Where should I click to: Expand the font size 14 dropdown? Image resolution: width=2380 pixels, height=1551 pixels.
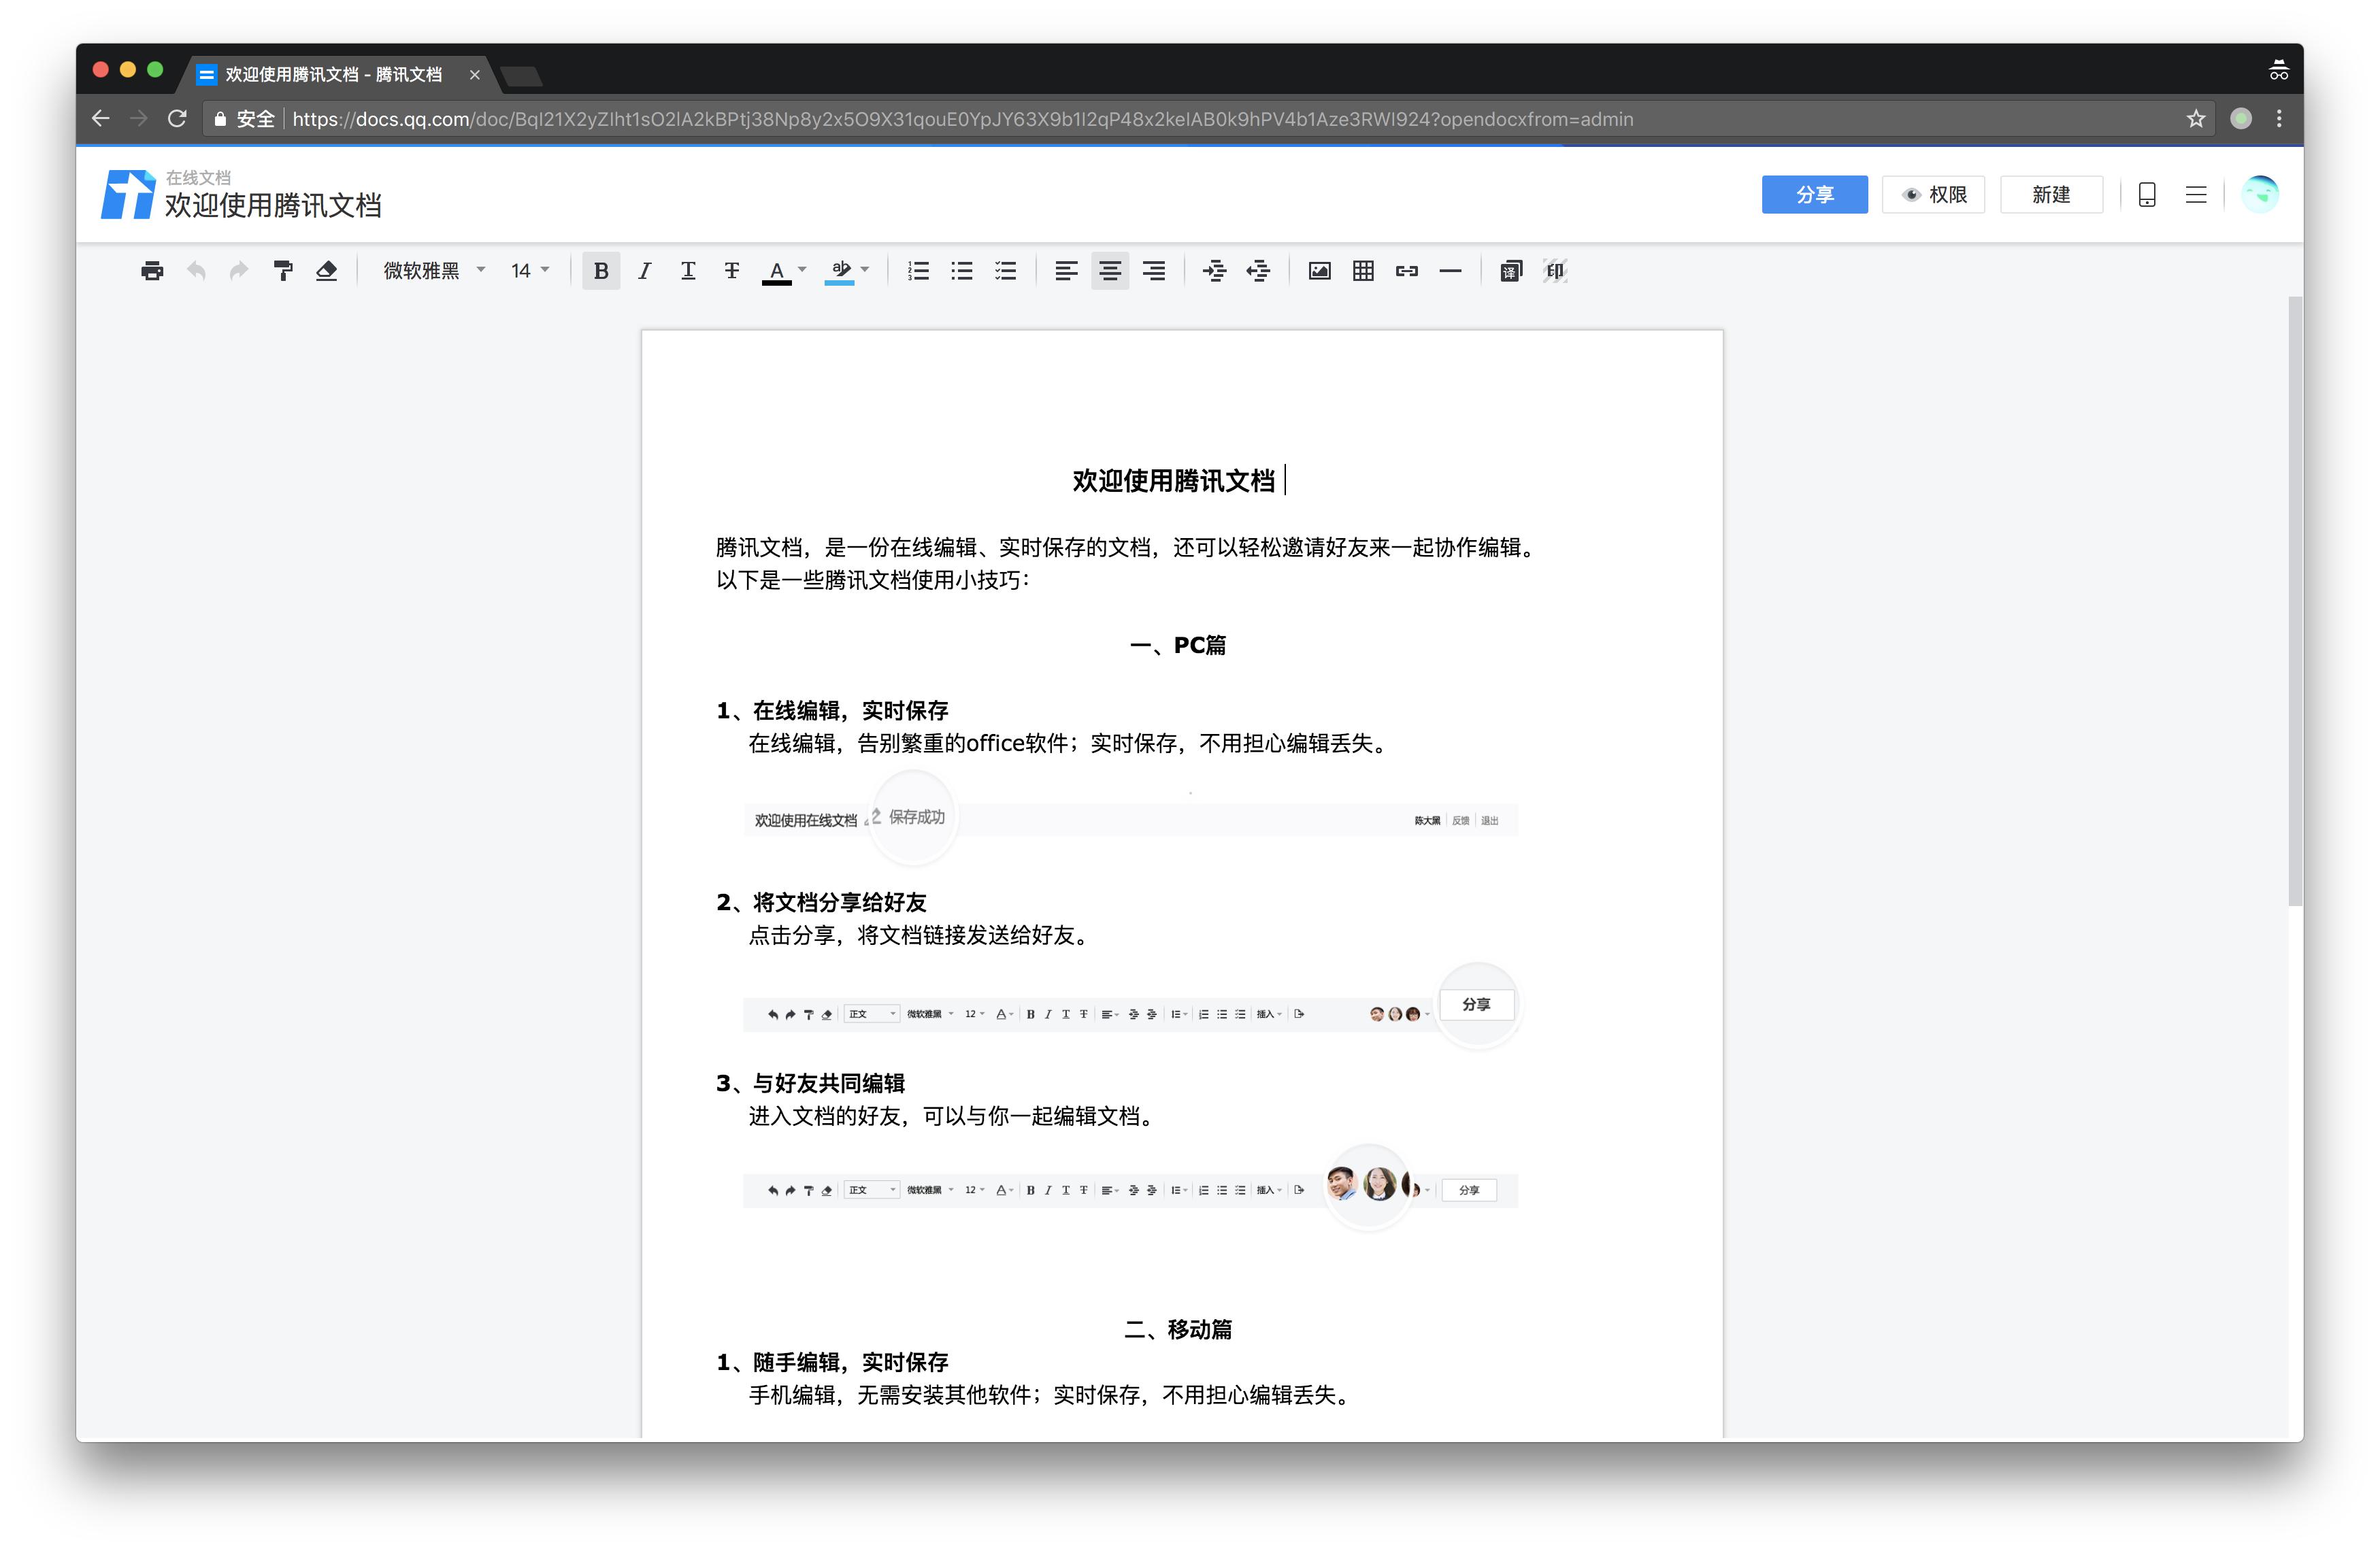tap(530, 271)
